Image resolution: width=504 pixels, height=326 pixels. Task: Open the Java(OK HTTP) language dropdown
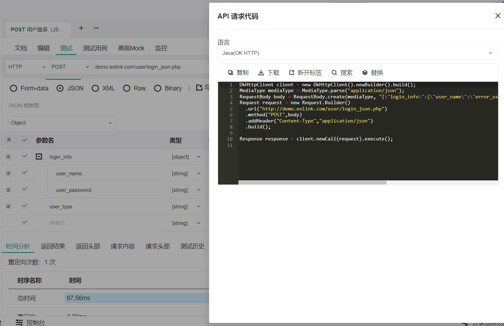pos(358,53)
